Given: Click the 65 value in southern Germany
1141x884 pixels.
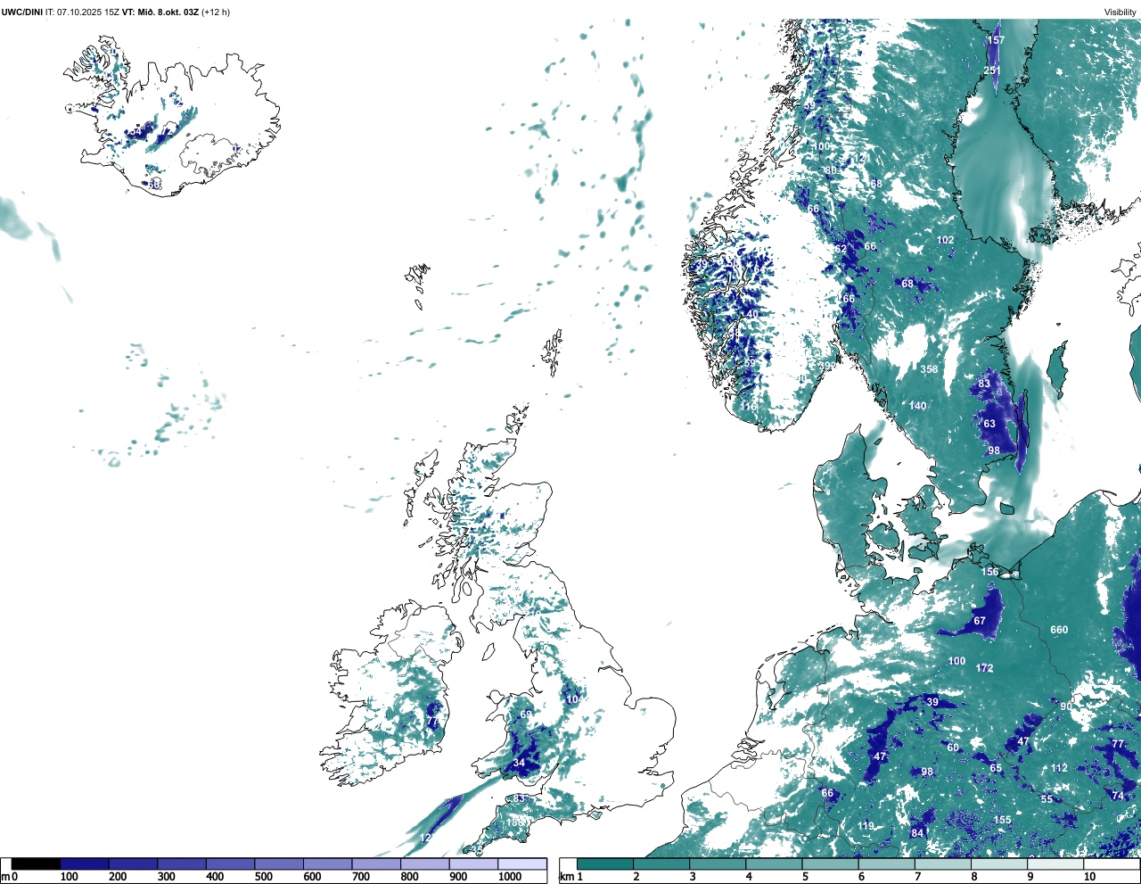Looking at the screenshot, I should [996, 768].
